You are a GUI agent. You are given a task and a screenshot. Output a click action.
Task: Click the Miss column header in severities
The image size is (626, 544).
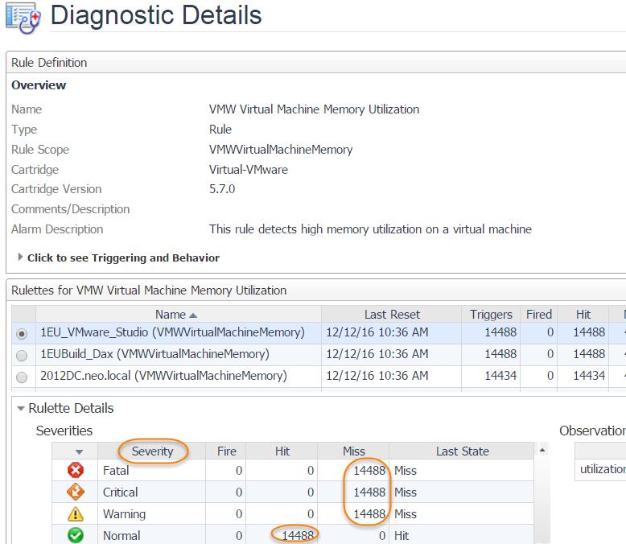point(353,451)
